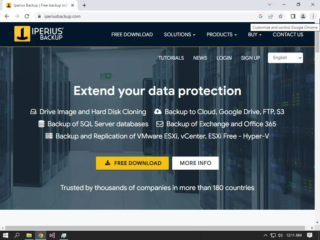Expand the SOLUTIONS dropdown menu
The width and height of the screenshot is (320, 240).
tap(180, 34)
